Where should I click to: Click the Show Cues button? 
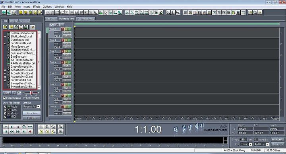coord(32,113)
